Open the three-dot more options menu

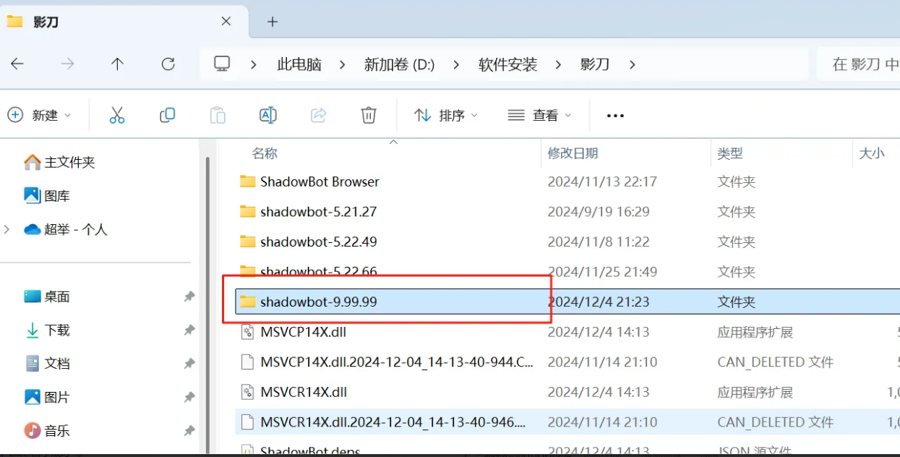615,116
